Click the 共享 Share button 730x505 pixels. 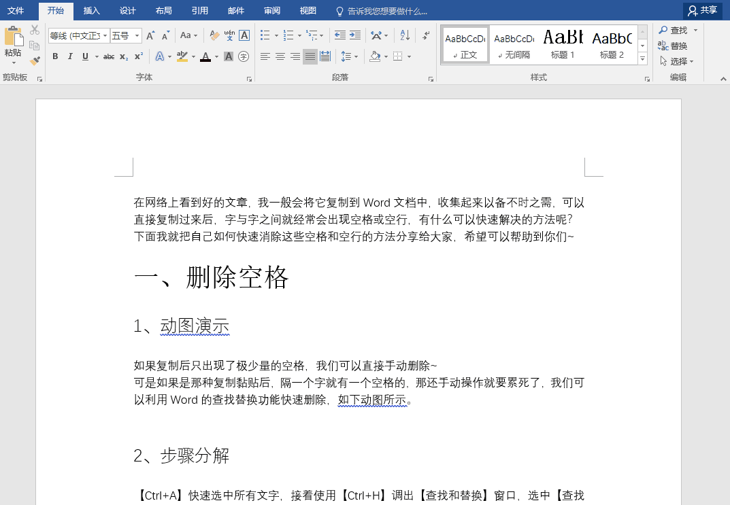click(x=703, y=10)
